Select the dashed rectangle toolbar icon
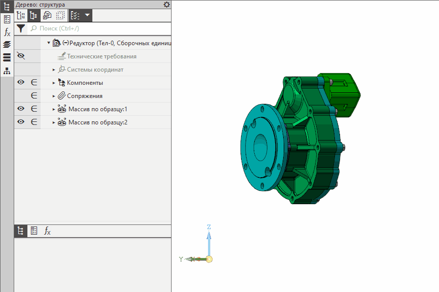Viewport: 439px width, 292px height. (60, 15)
